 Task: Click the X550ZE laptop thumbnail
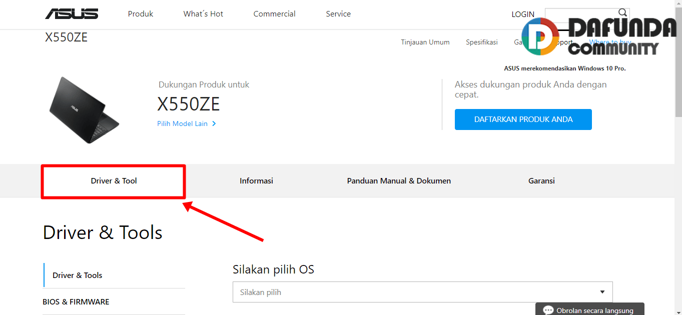point(84,110)
